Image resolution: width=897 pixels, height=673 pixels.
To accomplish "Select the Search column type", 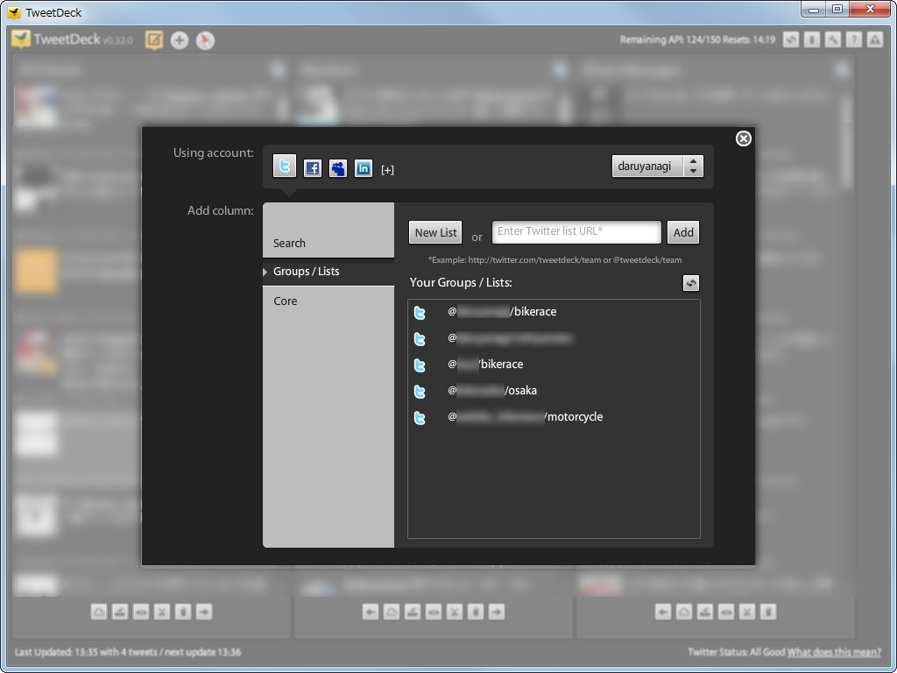I will point(328,244).
